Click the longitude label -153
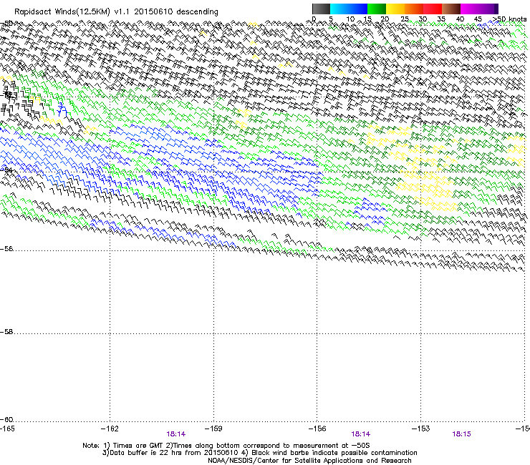This screenshot has height=465, width=530. pyautogui.click(x=421, y=429)
